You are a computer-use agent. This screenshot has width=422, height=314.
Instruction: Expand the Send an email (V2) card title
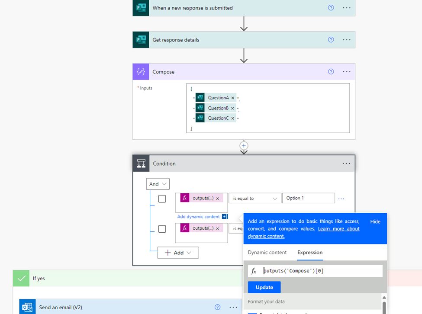[x=61, y=307]
